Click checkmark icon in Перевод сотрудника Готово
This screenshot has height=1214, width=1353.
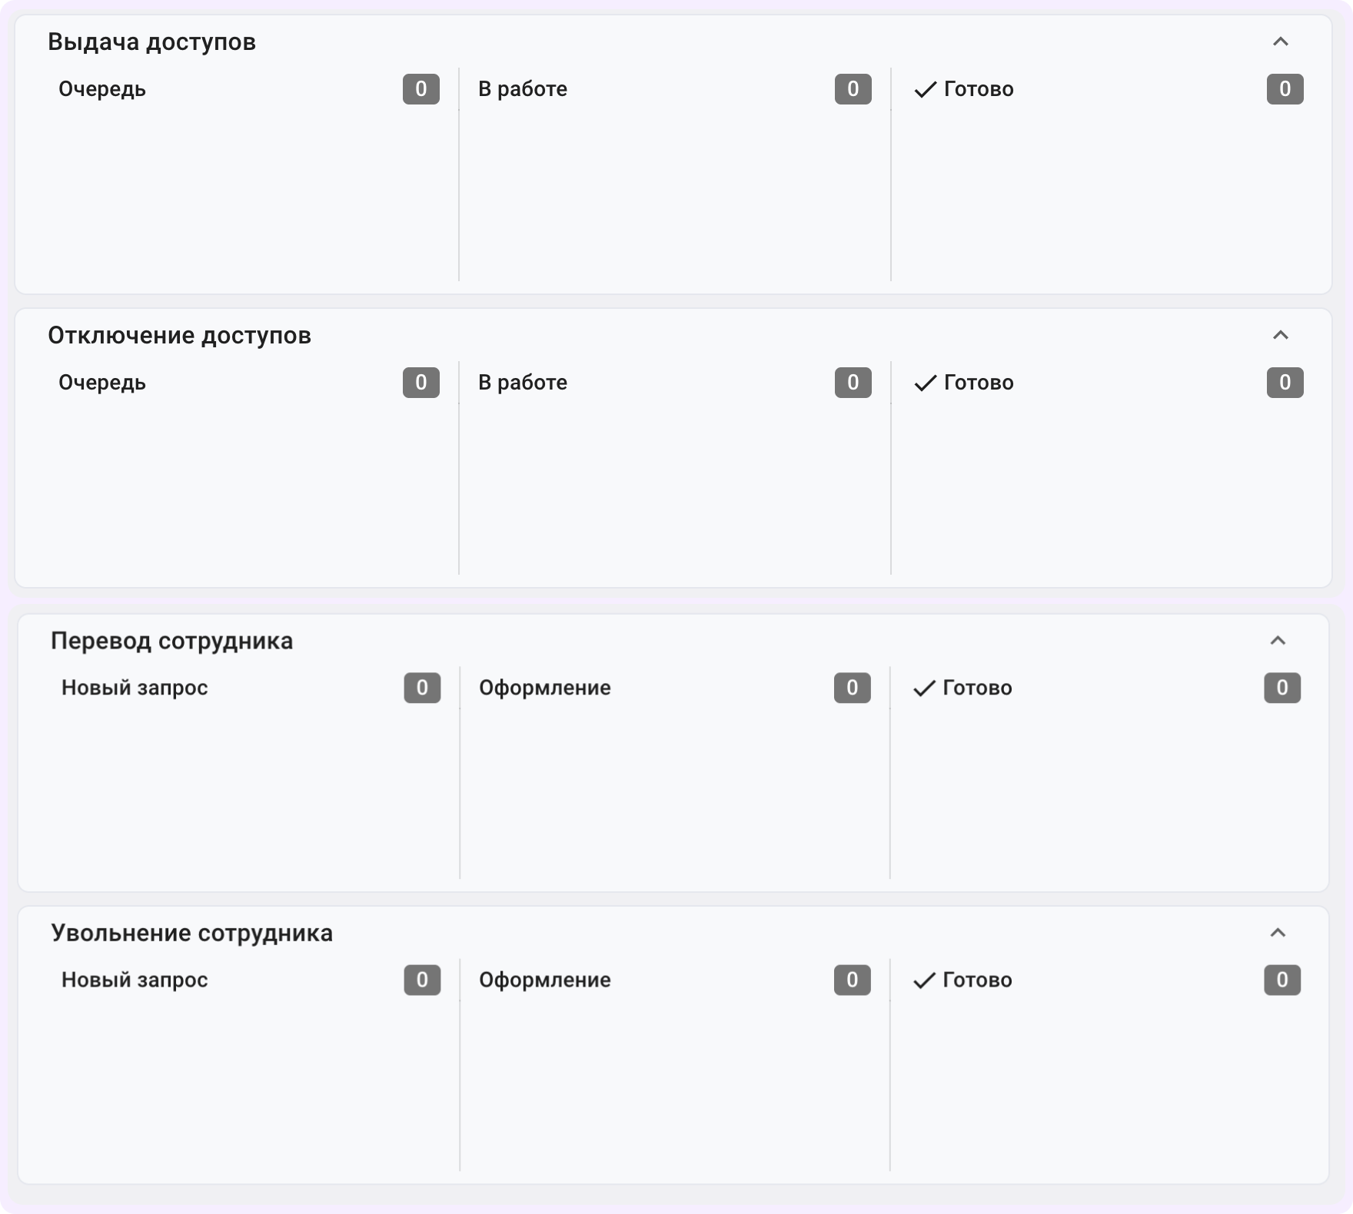[923, 688]
